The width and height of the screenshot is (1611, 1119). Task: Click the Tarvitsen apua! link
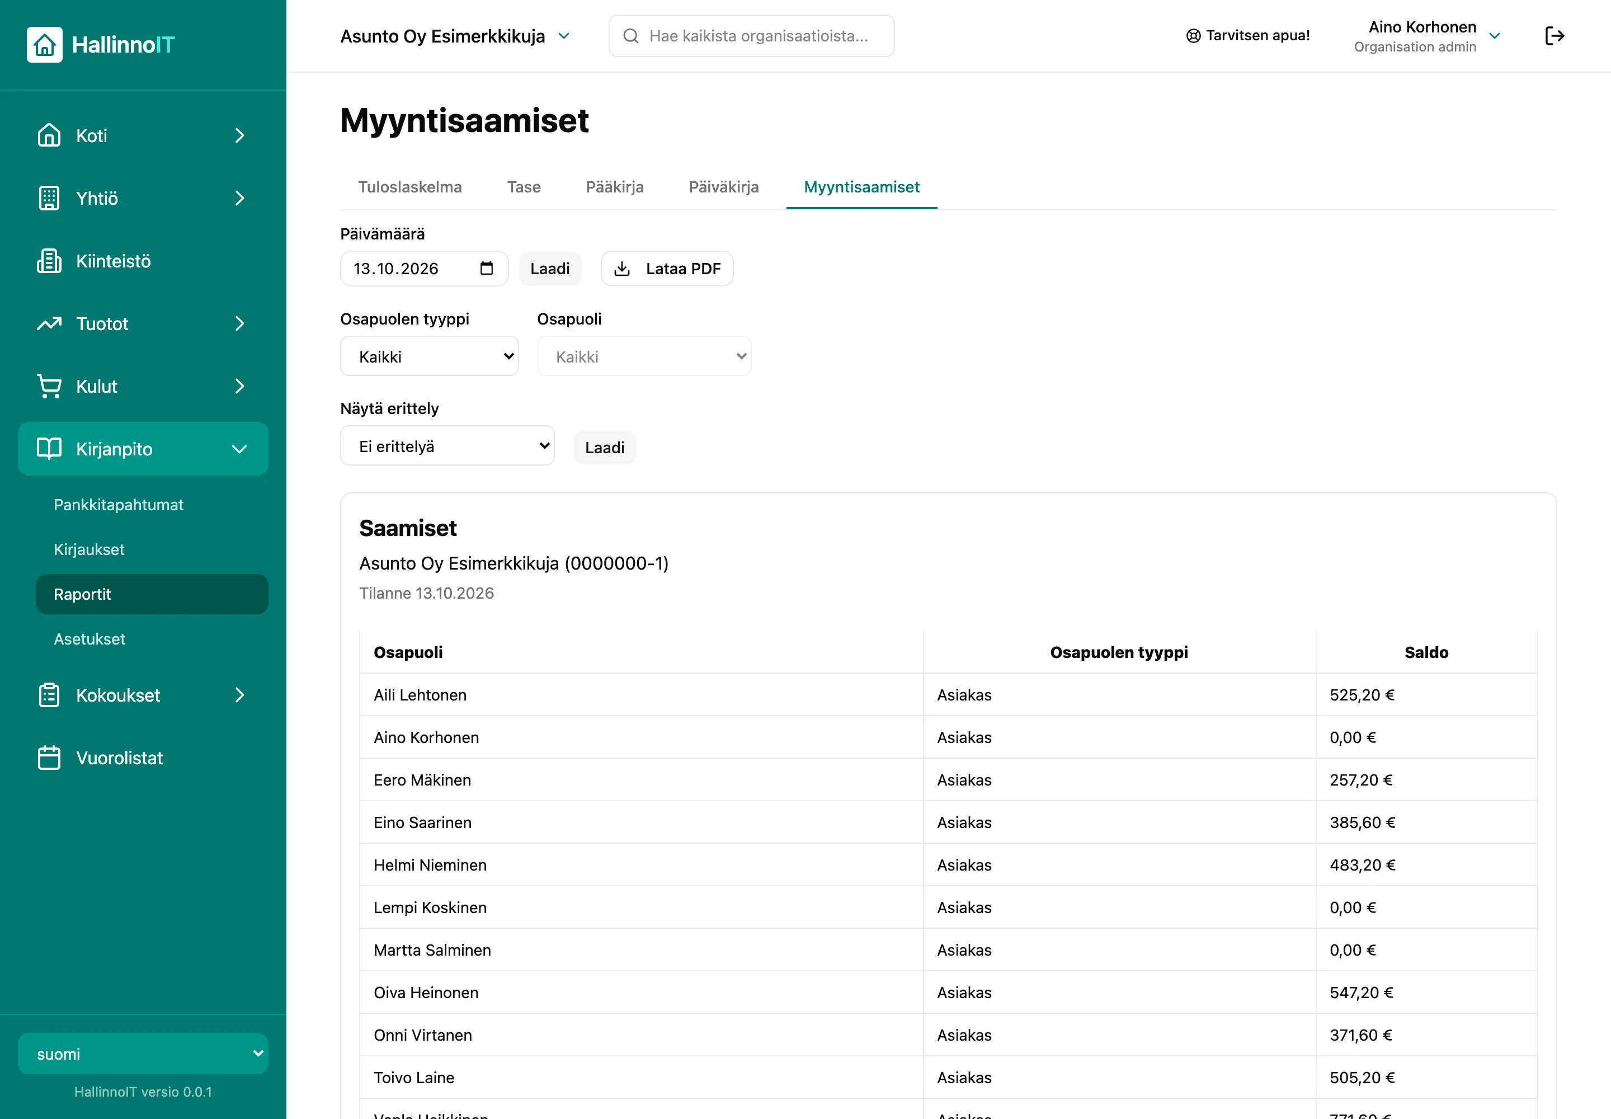pos(1248,36)
